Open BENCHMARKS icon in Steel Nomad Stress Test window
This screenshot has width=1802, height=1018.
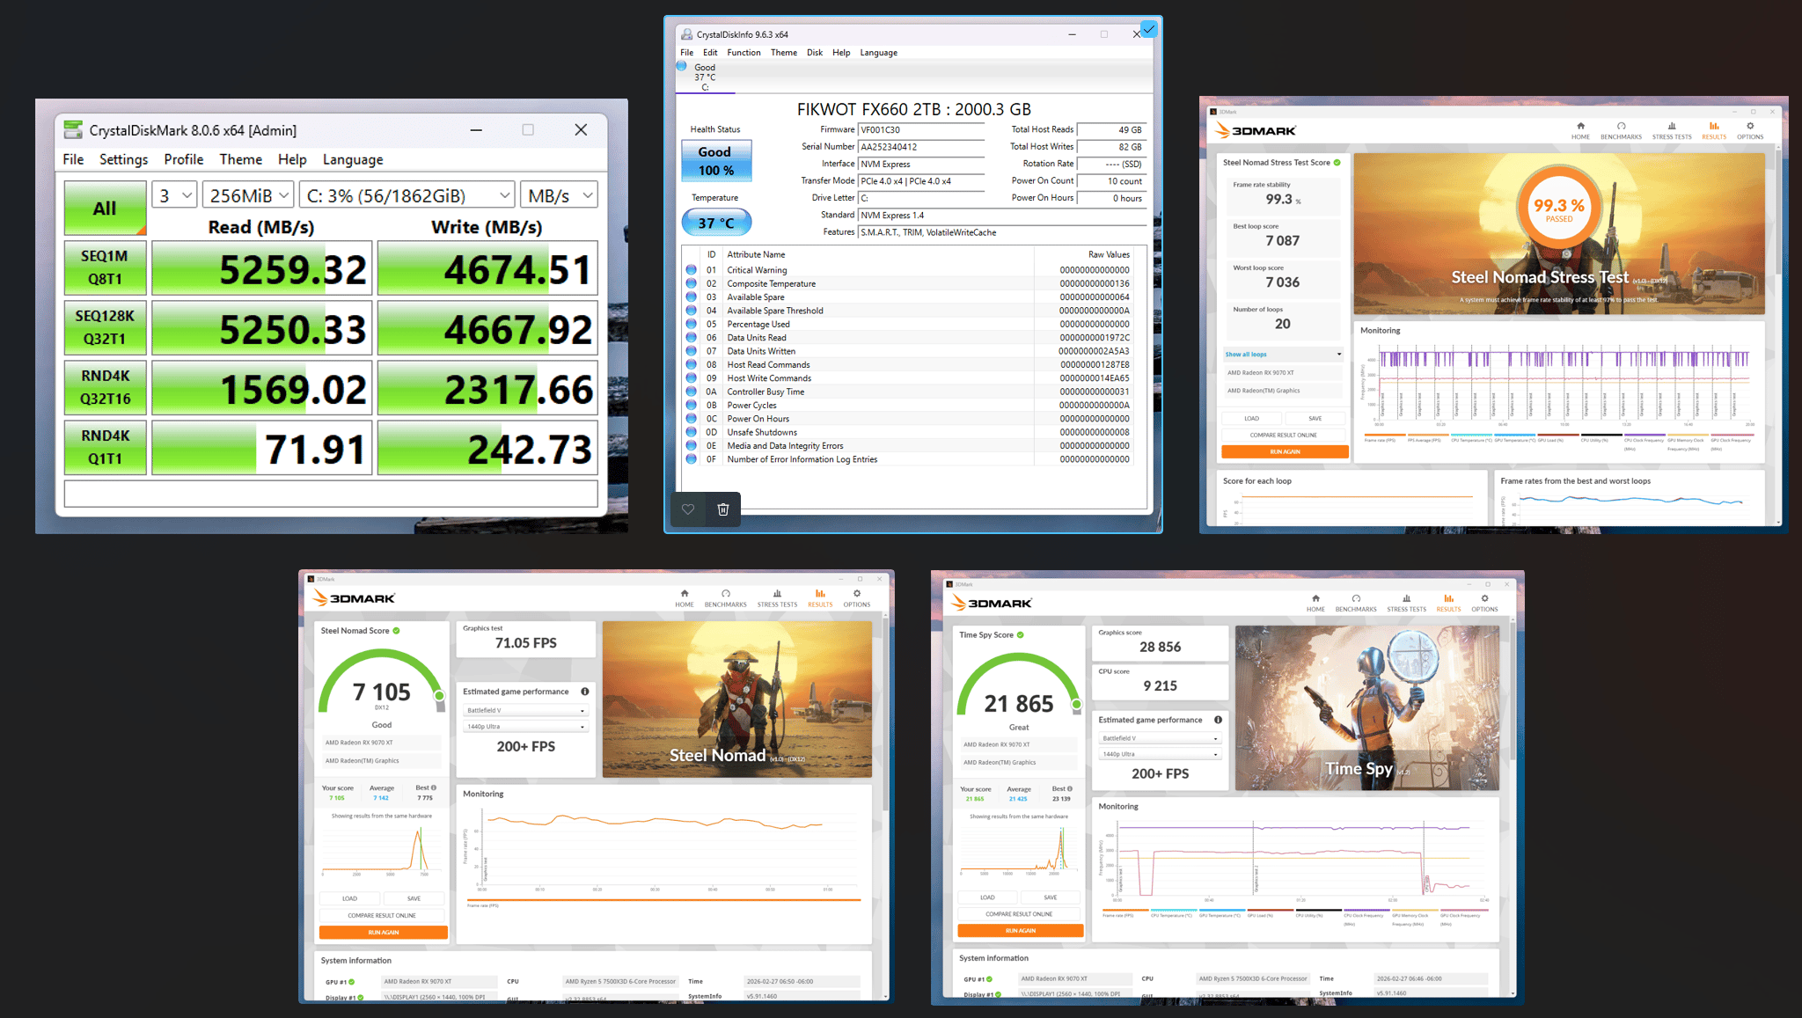coord(1621,126)
